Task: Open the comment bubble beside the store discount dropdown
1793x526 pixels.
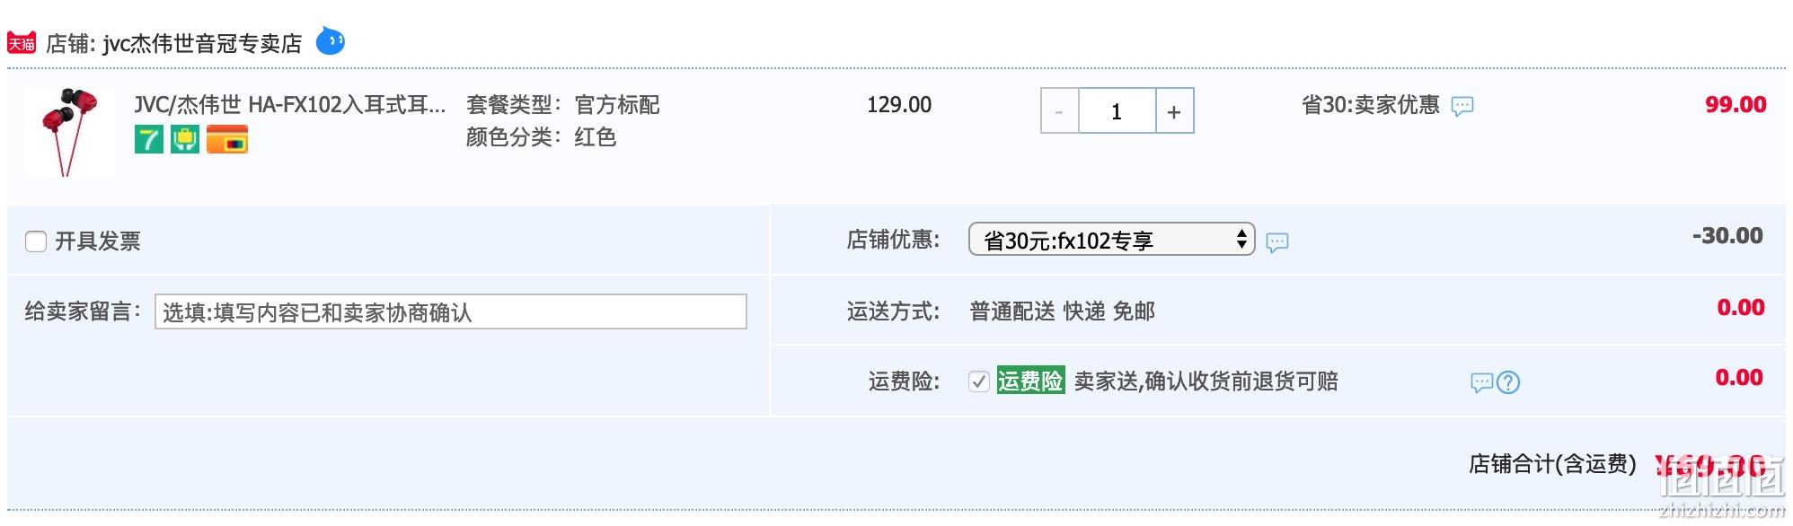Action: (1276, 242)
